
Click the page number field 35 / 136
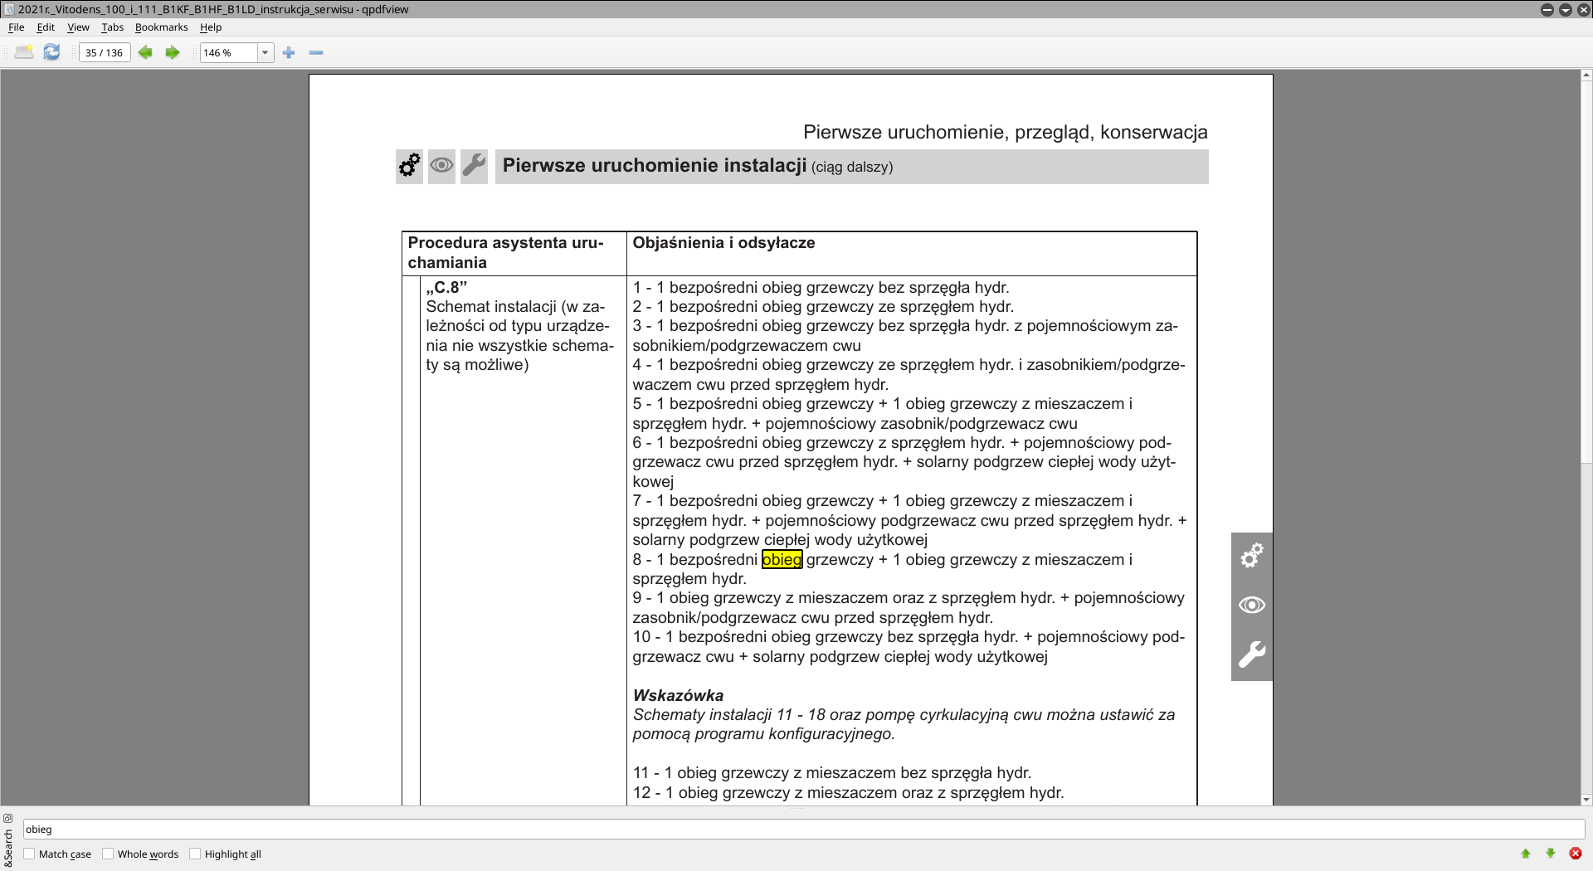tap(105, 52)
